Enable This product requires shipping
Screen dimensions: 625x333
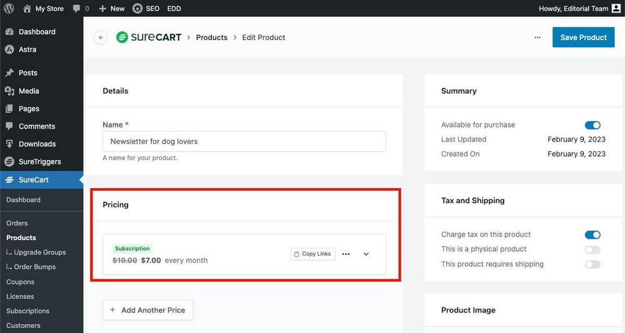click(592, 264)
